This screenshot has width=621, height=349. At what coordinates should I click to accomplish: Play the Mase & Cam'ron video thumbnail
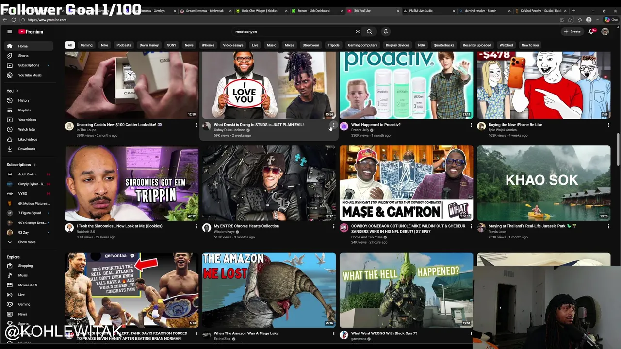pos(406,183)
